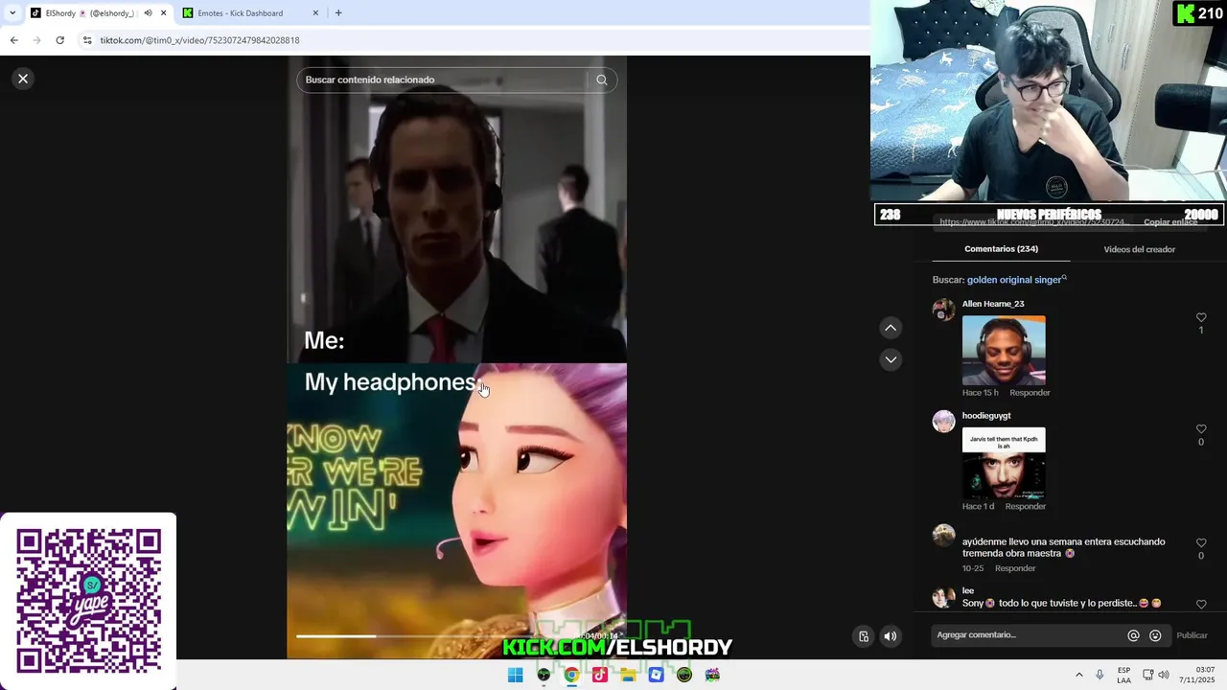Image resolution: width=1227 pixels, height=690 pixels.
Task: Open a new browser tab with plus
Action: (338, 13)
